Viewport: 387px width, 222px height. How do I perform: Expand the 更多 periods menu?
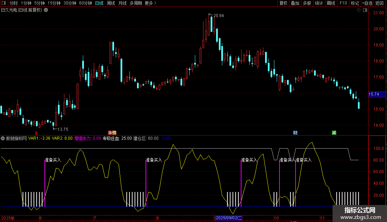pos(150,3)
